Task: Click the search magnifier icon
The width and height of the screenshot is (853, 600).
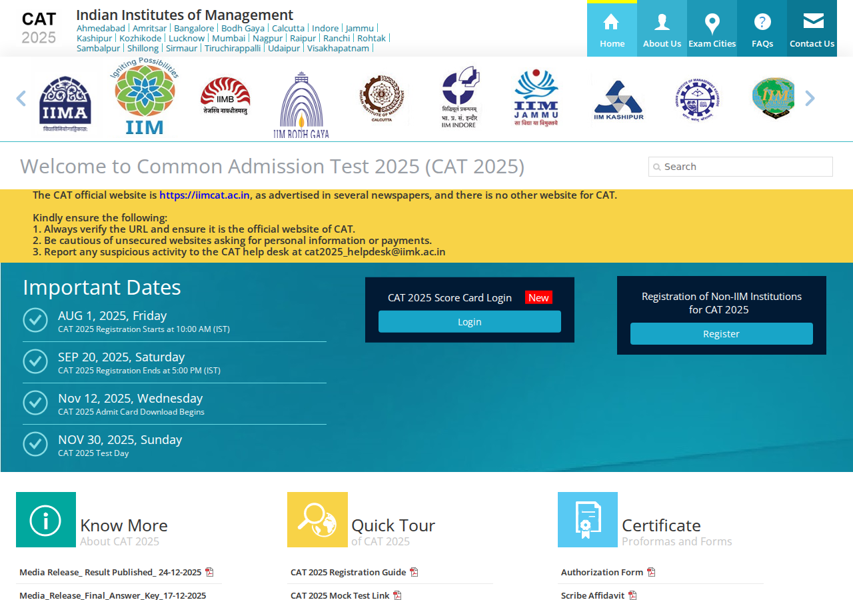Action: (657, 167)
